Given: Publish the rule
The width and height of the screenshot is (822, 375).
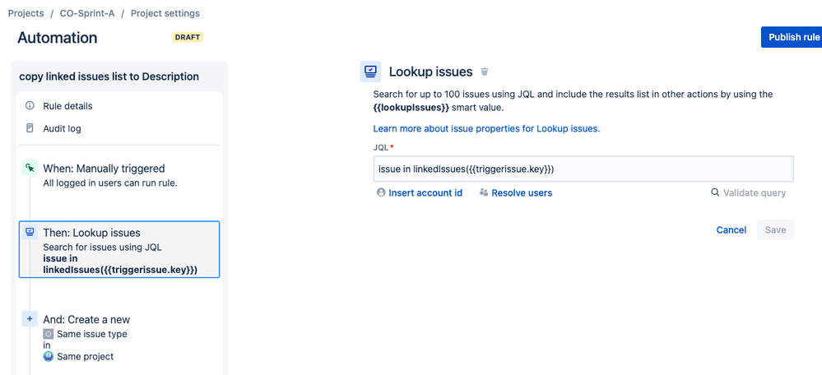Looking at the screenshot, I should (791, 37).
